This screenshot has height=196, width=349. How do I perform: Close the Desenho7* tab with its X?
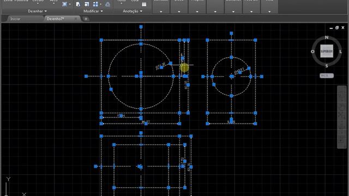coord(76,19)
